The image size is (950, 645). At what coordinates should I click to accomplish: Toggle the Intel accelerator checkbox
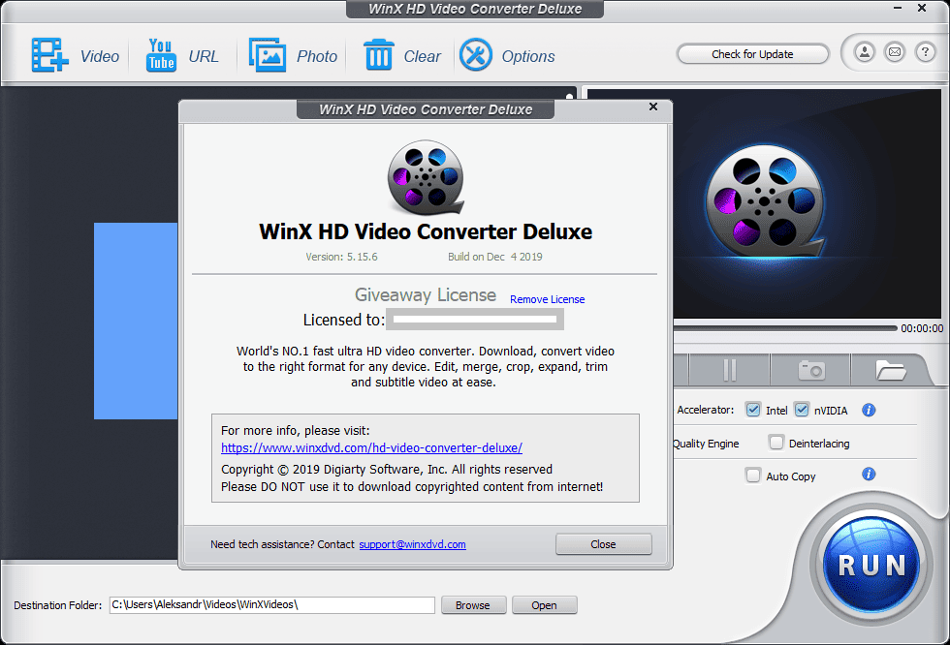pos(753,410)
